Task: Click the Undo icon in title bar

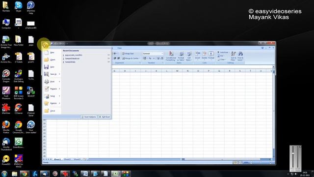Action: (x=55, y=44)
